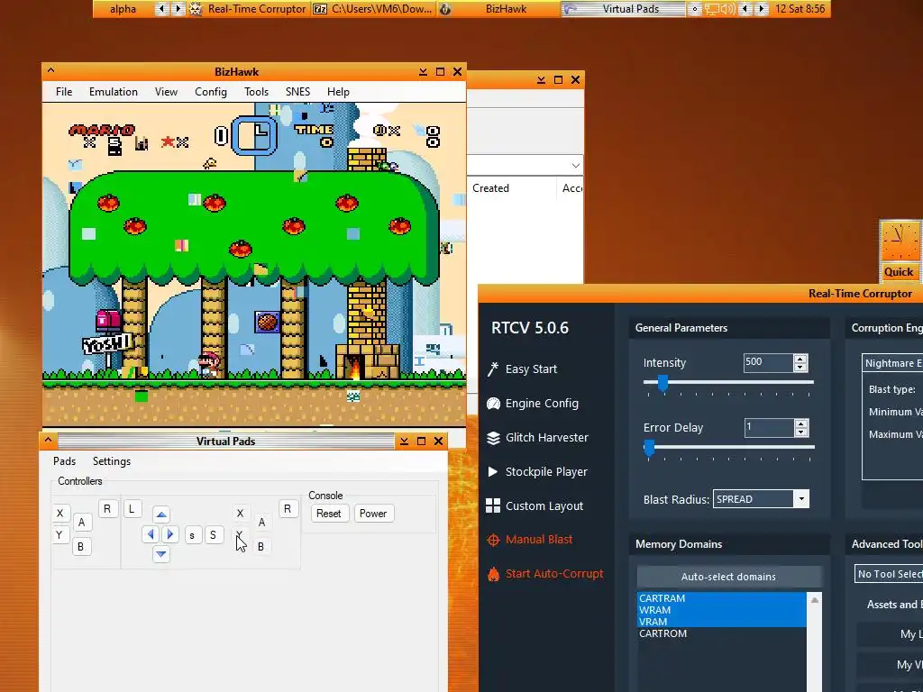Click the Quick button under the clock
The image size is (923, 692).
click(899, 272)
